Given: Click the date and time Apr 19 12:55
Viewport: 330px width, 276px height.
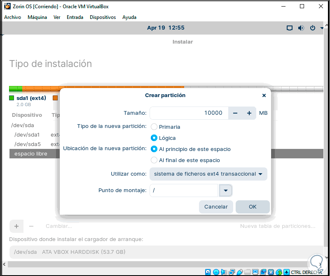Looking at the screenshot, I should 166,28.
